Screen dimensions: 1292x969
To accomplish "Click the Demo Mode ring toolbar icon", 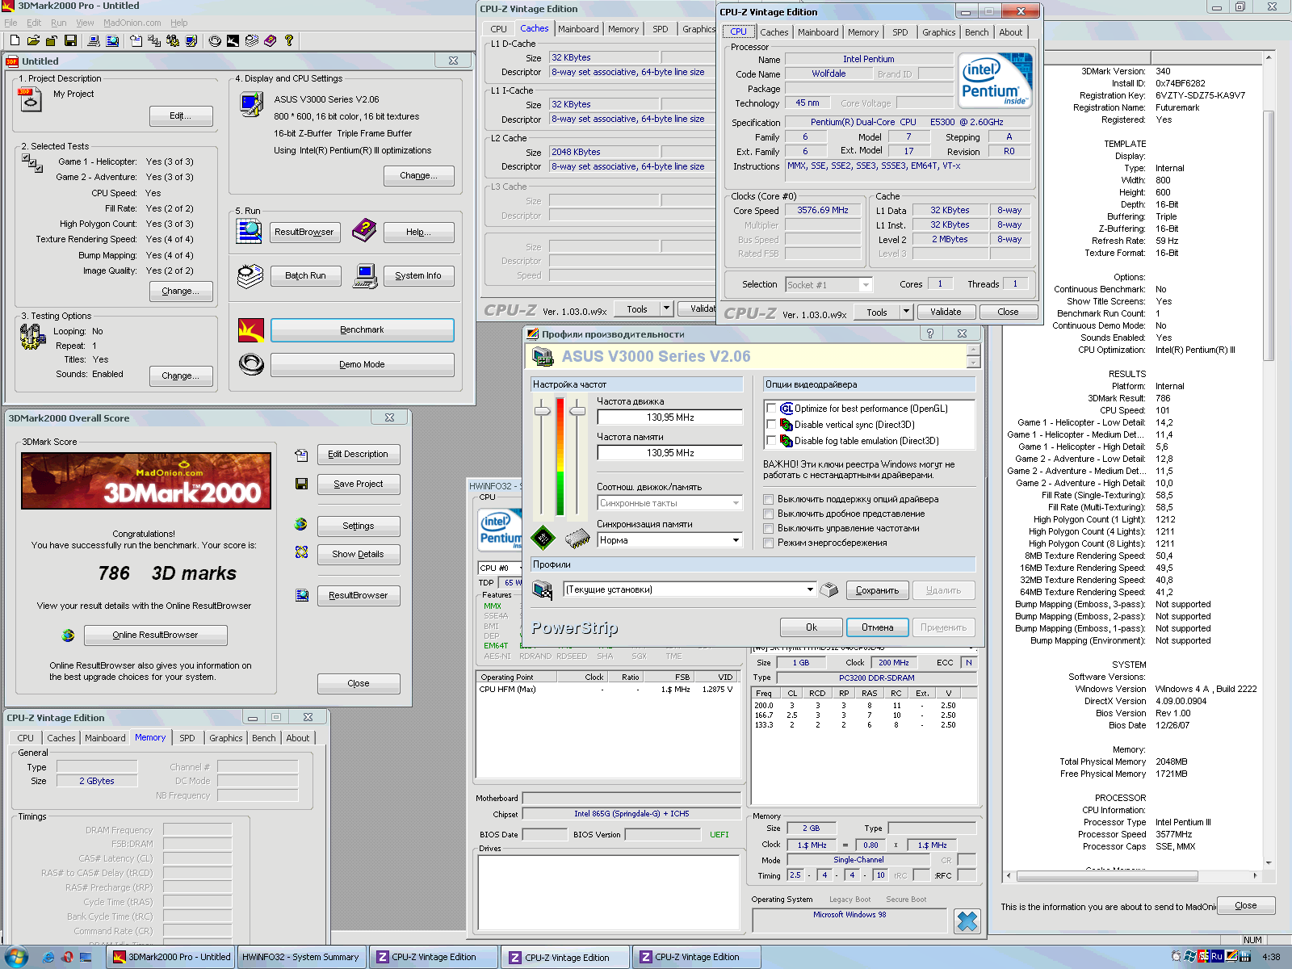I will coord(215,40).
